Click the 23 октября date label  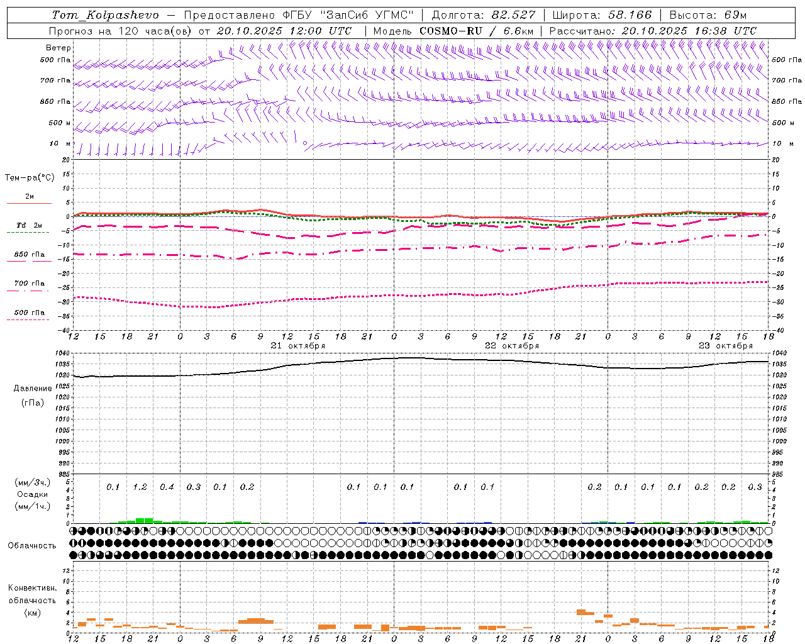tap(726, 346)
